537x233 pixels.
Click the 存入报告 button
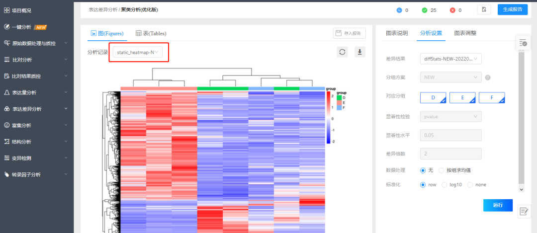point(350,33)
